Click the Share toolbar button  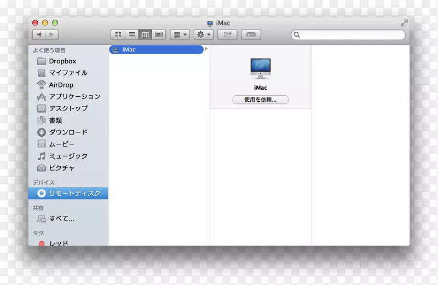click(x=227, y=34)
